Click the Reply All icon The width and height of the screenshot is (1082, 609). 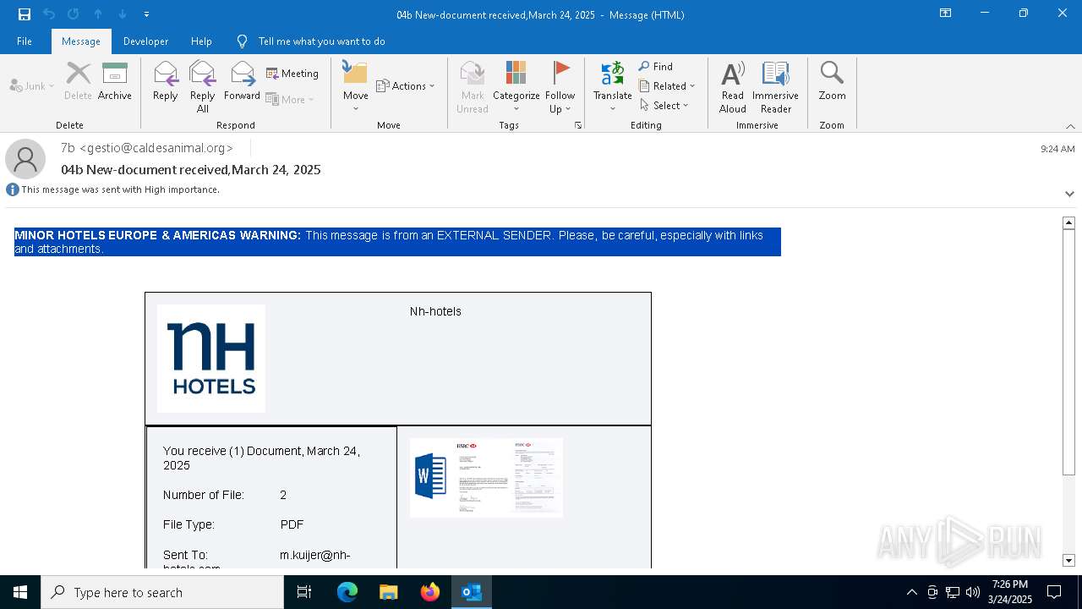coord(203,86)
